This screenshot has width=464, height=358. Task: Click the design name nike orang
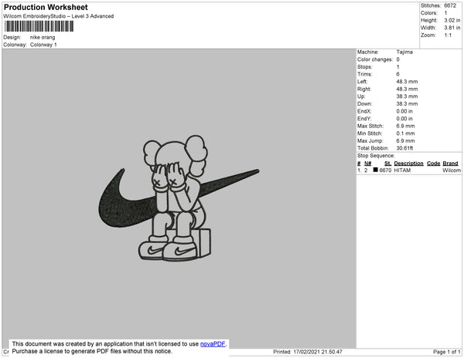click(43, 38)
